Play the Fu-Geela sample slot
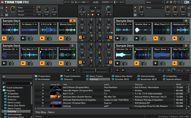The height and width of the screenshot is (118, 191). click(x=23, y=38)
